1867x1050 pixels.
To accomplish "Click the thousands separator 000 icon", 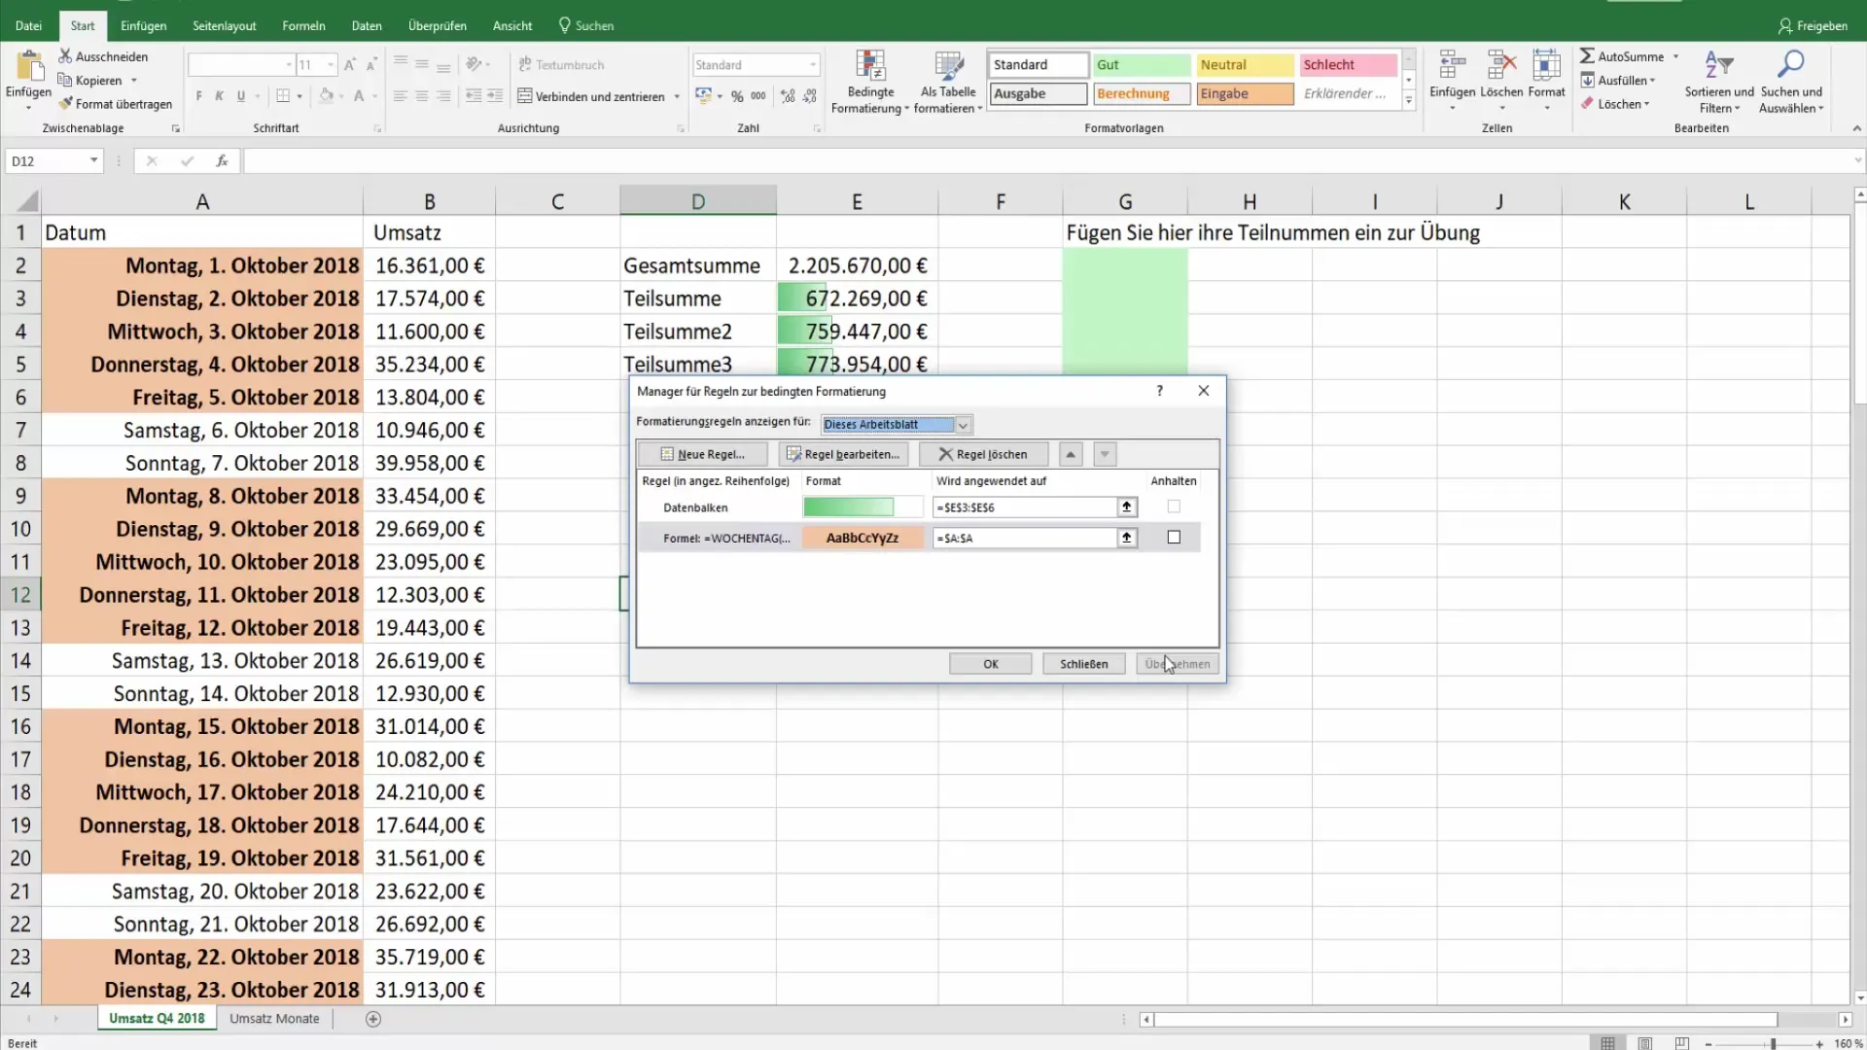I will click(758, 96).
